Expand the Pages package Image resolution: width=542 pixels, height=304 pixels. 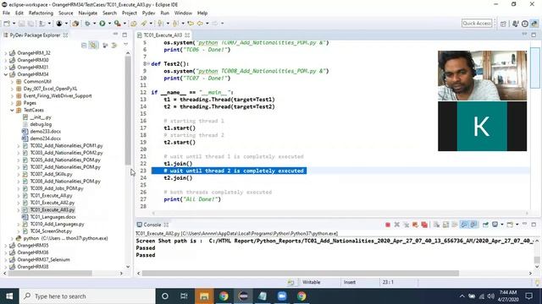pyautogui.click(x=12, y=103)
